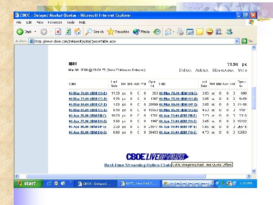The height and width of the screenshot is (205, 273).
Task: Click the horizontal scrollbar left arrow
Action: pyautogui.click(x=17, y=176)
